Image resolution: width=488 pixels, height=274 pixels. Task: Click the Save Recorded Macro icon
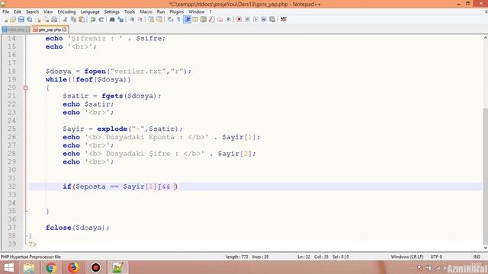[272, 20]
